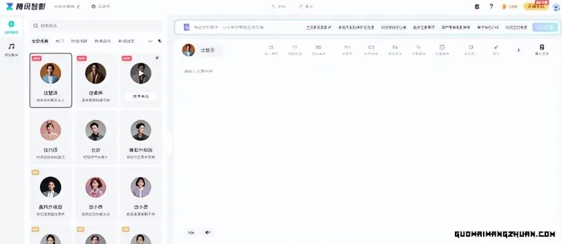Viewport: 562px width, 244px height.
Task: Select the bob-haired woman on lavender background
Action: [x=141, y=194]
